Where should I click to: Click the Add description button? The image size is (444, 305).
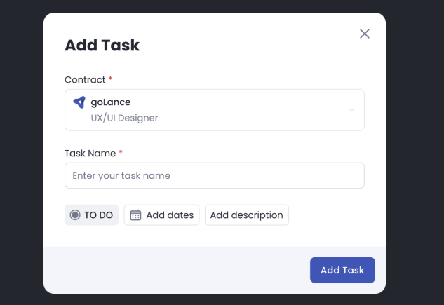(246, 215)
